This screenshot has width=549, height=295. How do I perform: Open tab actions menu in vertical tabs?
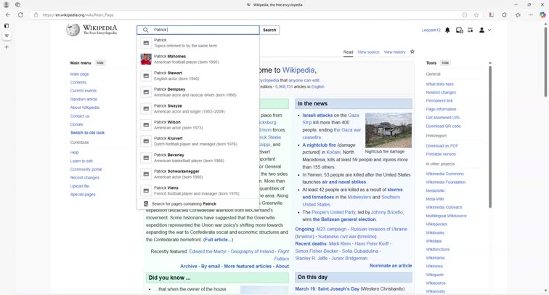tap(7, 26)
